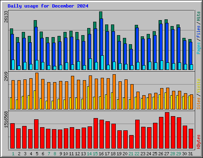Click day 2 on the x-axis
This screenshot has height=158, width=203.
19,154
